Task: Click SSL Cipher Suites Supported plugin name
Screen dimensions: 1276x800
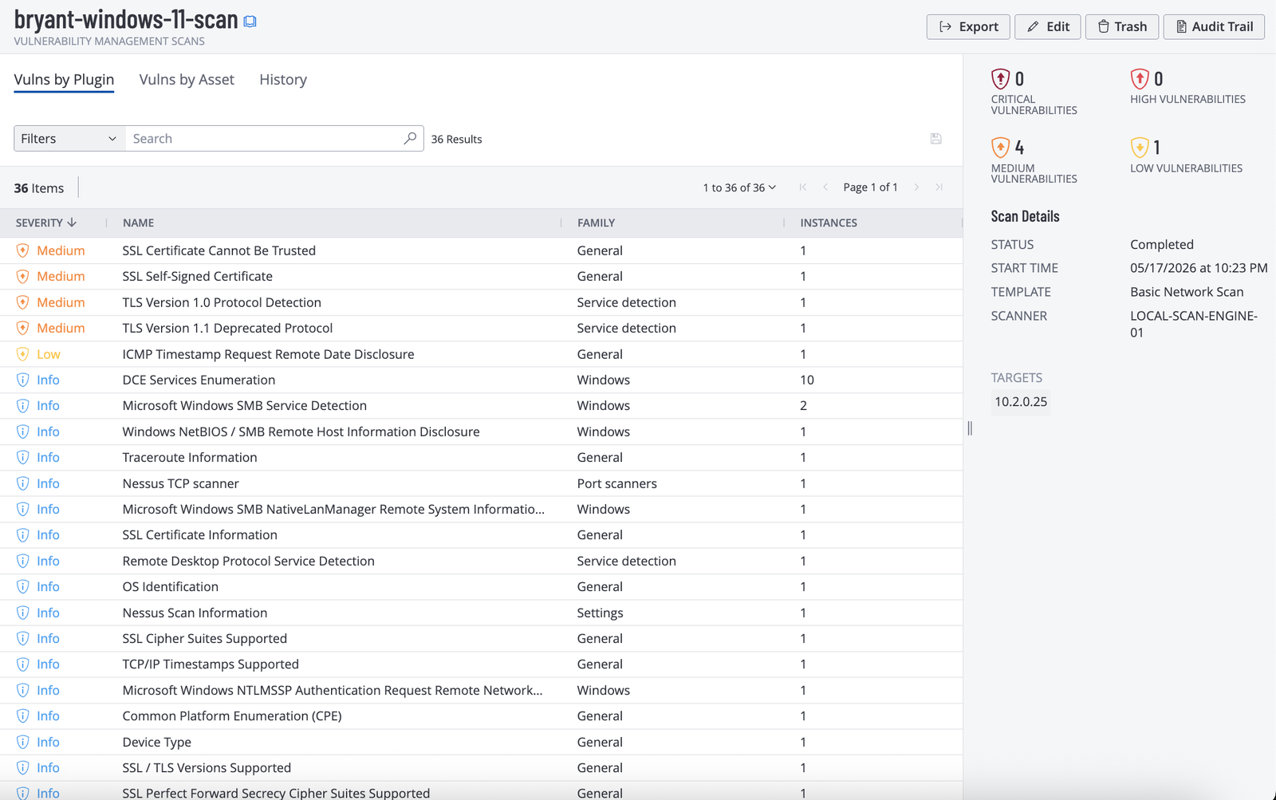Action: coord(205,638)
